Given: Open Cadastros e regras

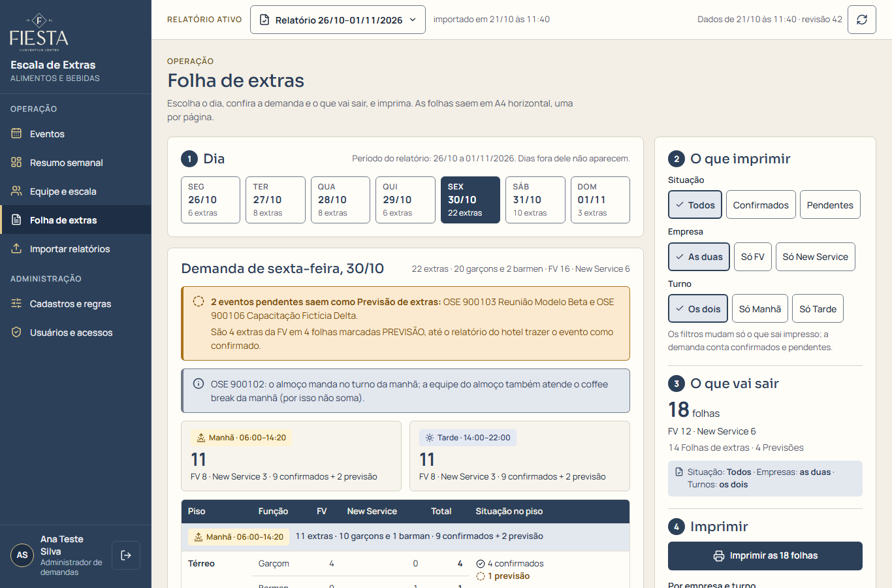Looking at the screenshot, I should [x=76, y=303].
